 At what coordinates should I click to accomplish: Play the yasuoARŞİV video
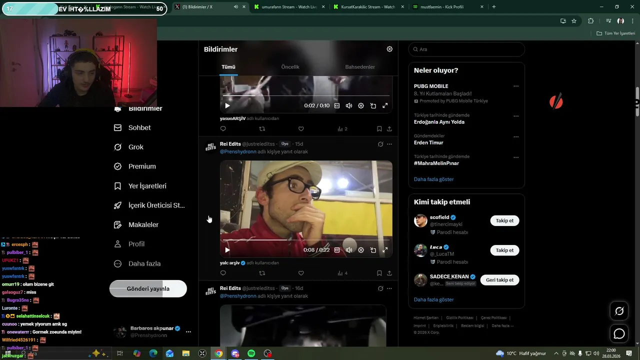tap(227, 105)
